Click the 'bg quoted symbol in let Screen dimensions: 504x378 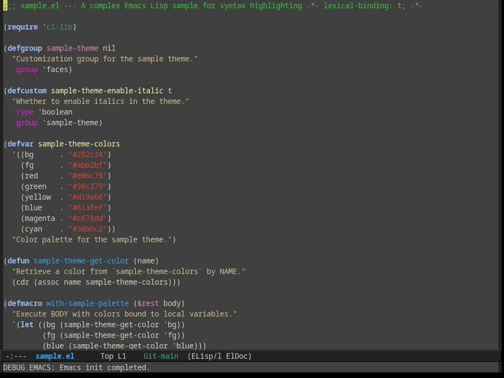tap(170, 324)
